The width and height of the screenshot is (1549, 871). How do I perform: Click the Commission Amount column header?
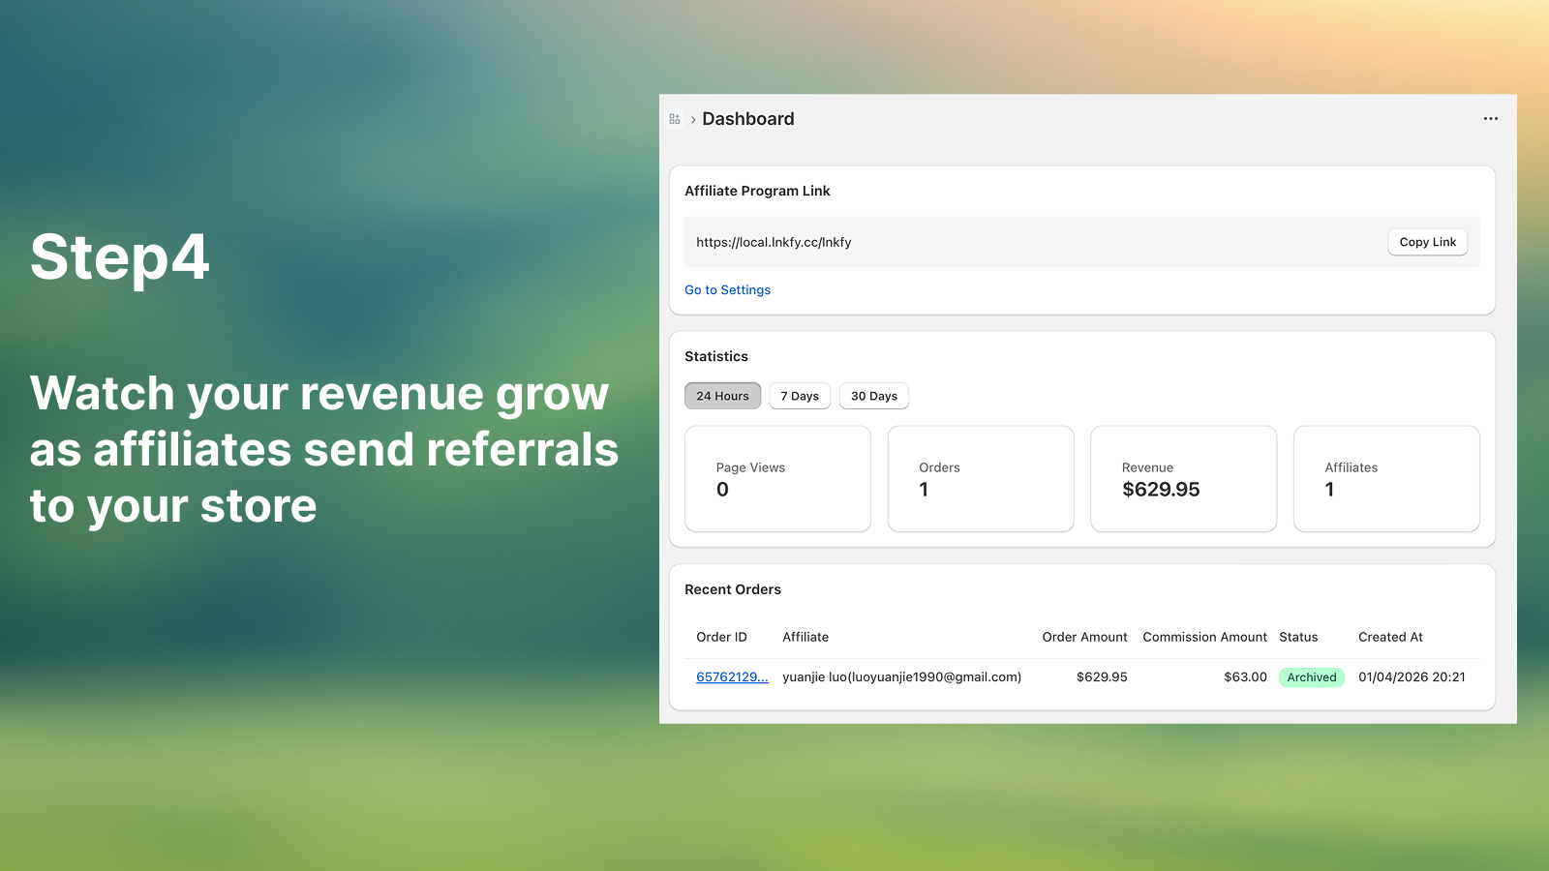point(1204,637)
